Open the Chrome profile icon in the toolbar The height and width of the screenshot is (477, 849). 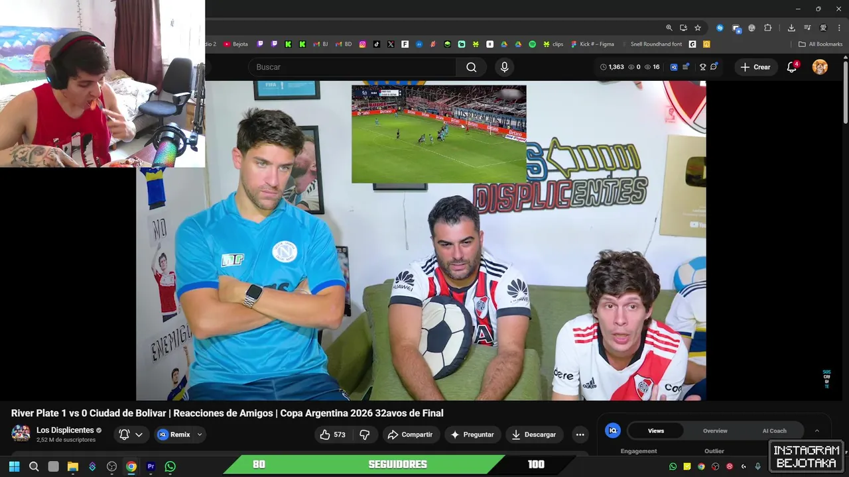pos(823,28)
